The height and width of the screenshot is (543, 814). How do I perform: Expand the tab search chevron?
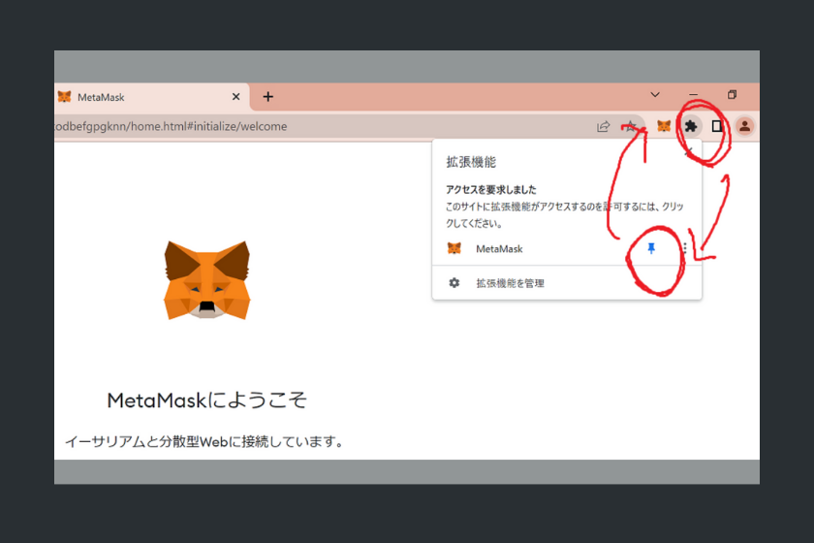[655, 95]
